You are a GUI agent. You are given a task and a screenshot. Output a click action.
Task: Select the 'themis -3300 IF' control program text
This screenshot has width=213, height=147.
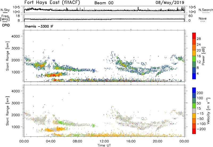pos(39,26)
